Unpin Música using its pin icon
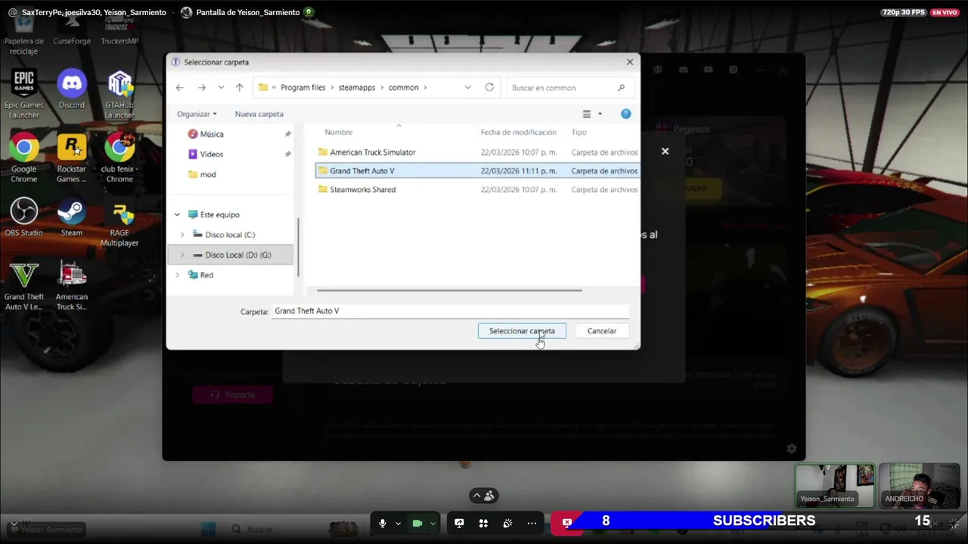This screenshot has height=544, width=968. (x=287, y=134)
